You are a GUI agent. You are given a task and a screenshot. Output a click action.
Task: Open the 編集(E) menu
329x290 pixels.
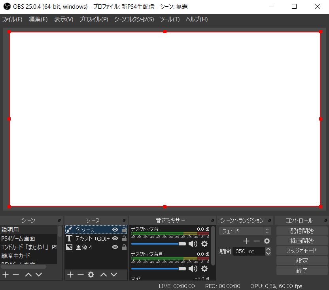pos(38,19)
